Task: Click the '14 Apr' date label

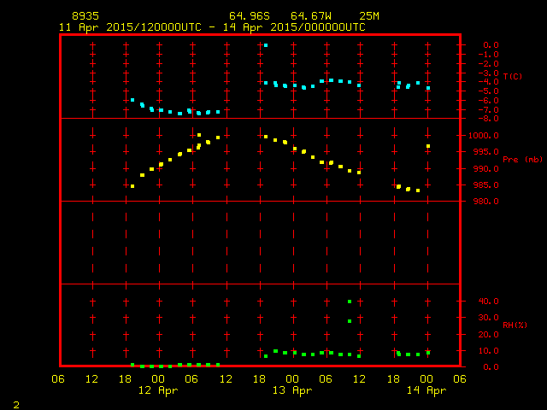Action: (426, 390)
